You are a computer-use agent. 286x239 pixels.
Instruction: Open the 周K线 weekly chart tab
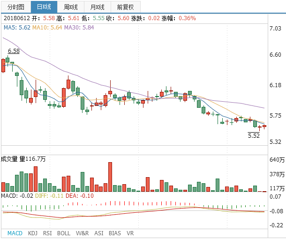(71, 7)
